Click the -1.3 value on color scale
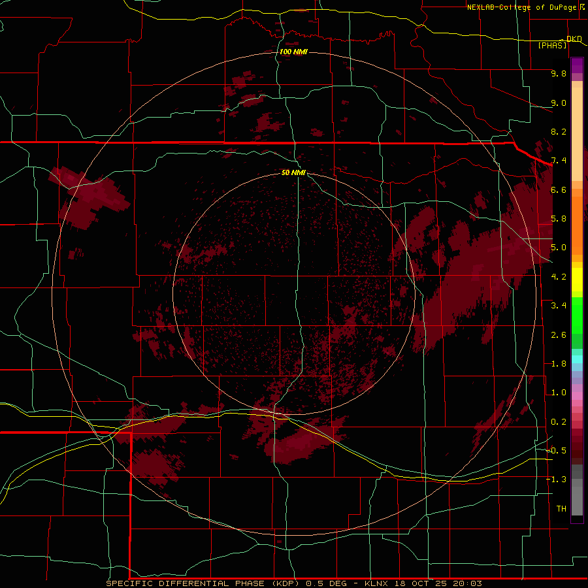Screen dimensions: 588x588 tap(556, 480)
